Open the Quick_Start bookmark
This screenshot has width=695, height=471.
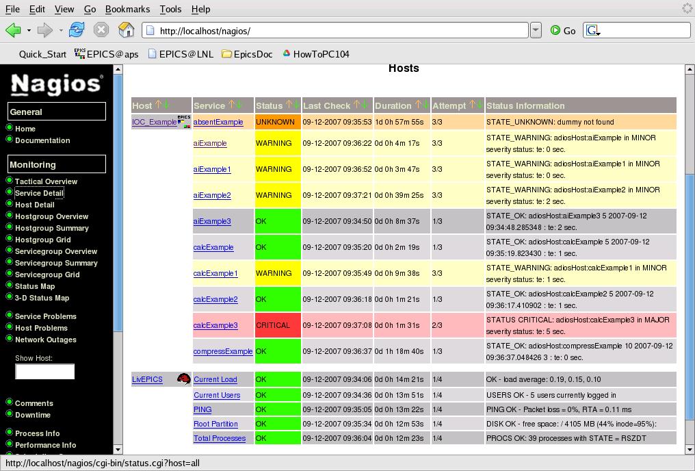pos(42,54)
